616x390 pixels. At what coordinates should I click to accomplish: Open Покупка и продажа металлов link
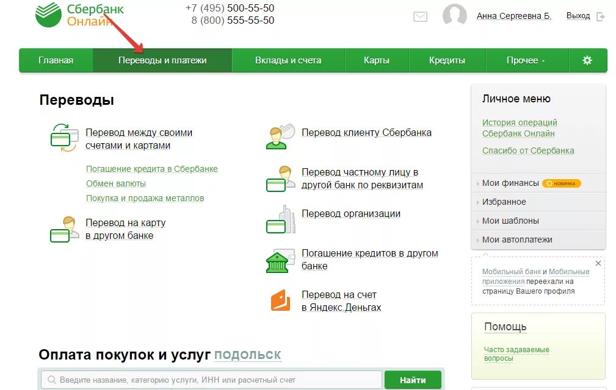(145, 198)
